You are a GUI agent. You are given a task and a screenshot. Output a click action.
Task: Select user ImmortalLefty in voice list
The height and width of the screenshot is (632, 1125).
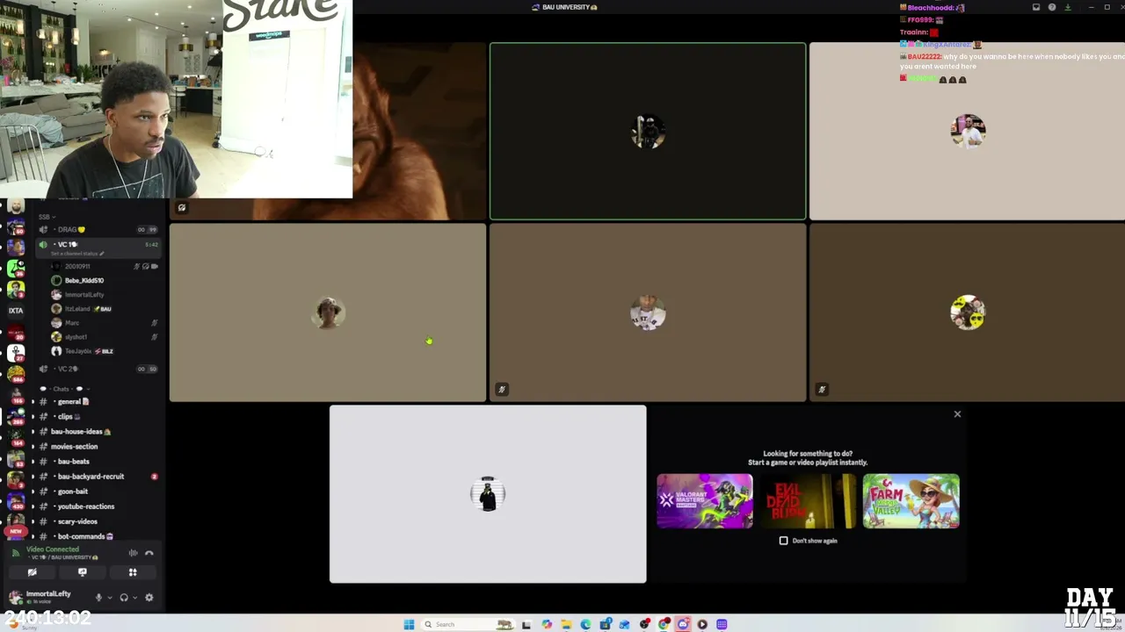(x=104, y=295)
